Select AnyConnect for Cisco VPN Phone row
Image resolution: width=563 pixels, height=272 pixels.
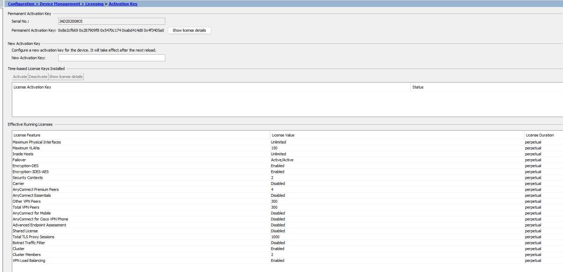288,219
